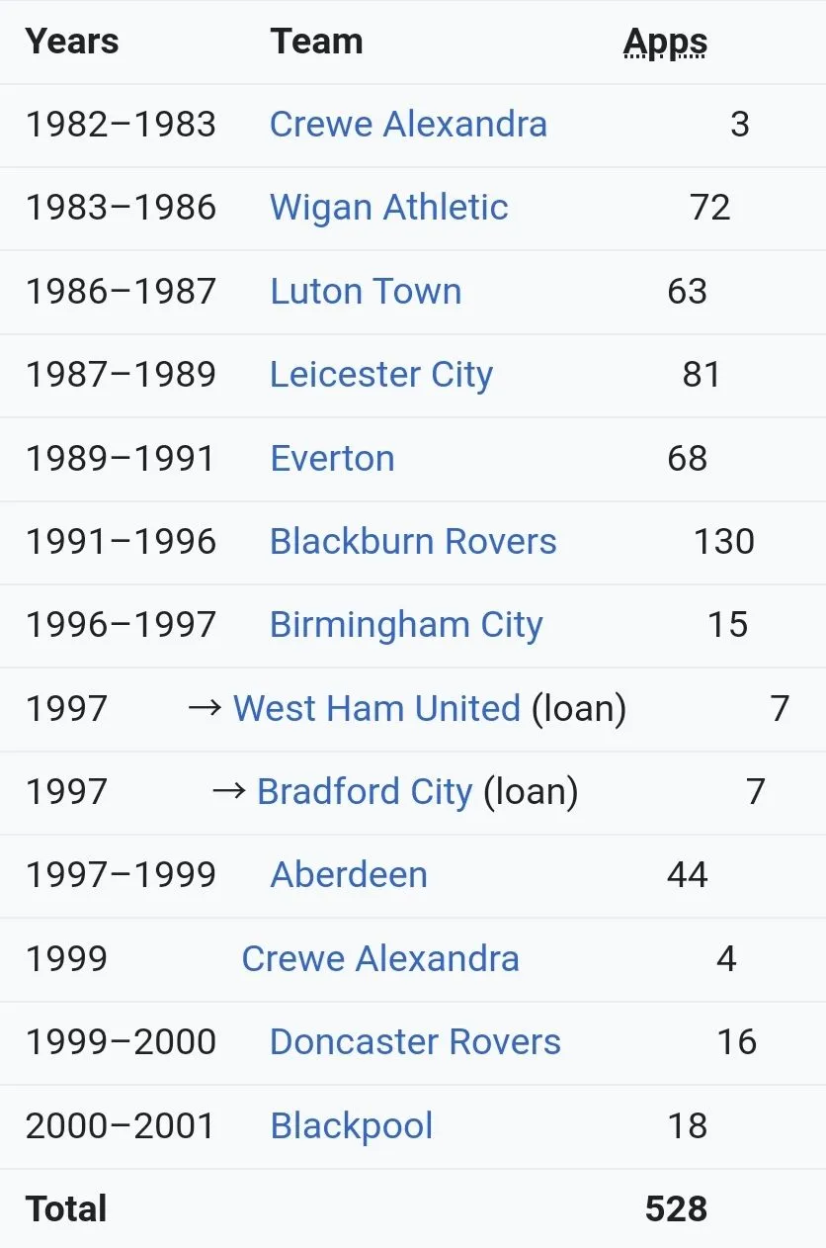This screenshot has width=826, height=1248.
Task: Click the Total row label
Action: (66, 1209)
